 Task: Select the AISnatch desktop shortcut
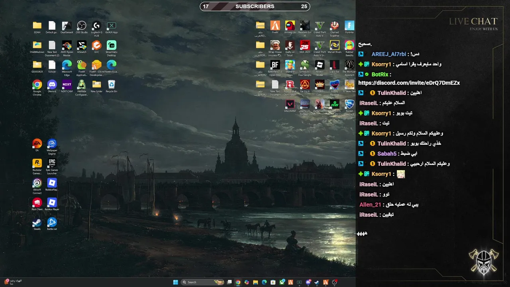[82, 47]
